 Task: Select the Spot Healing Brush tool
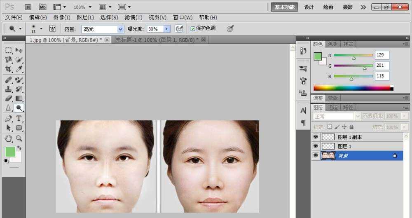click(x=8, y=80)
